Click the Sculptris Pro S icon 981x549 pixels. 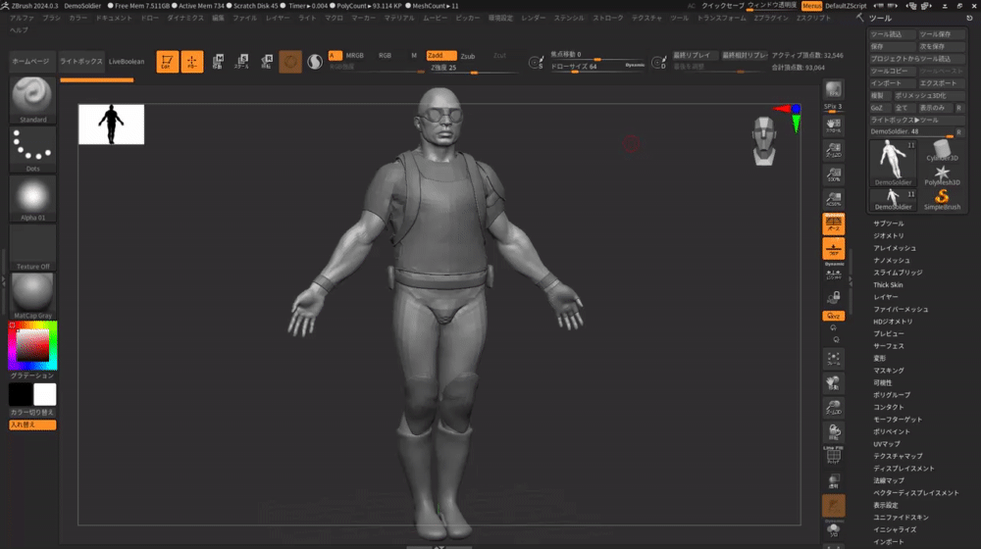(x=315, y=62)
